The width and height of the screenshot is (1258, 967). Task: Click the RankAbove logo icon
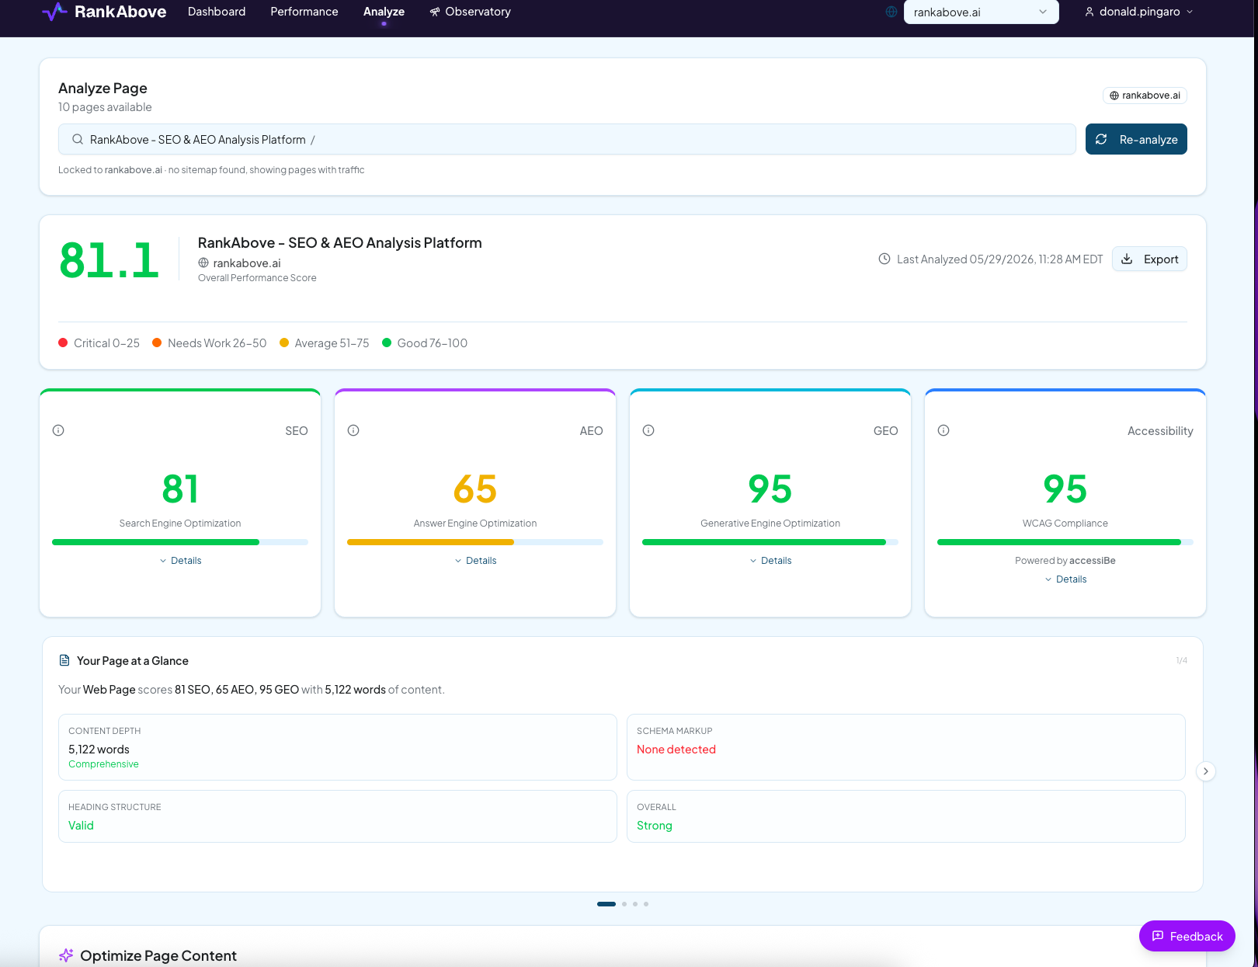point(54,12)
